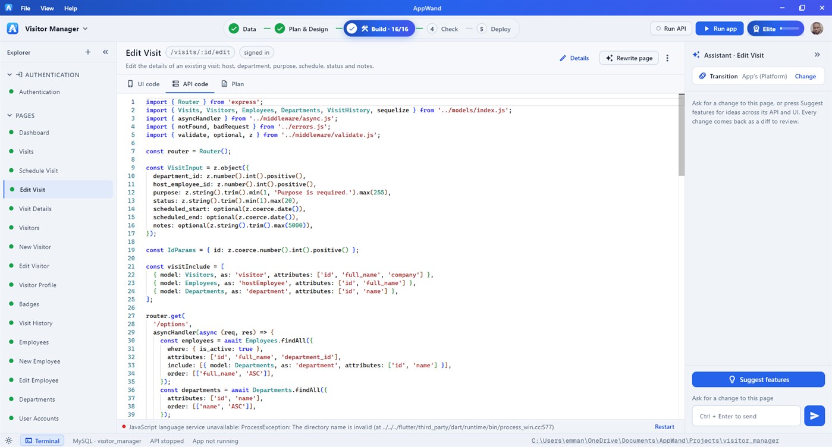
Task: Click the project path in the status bar
Action: point(655,441)
